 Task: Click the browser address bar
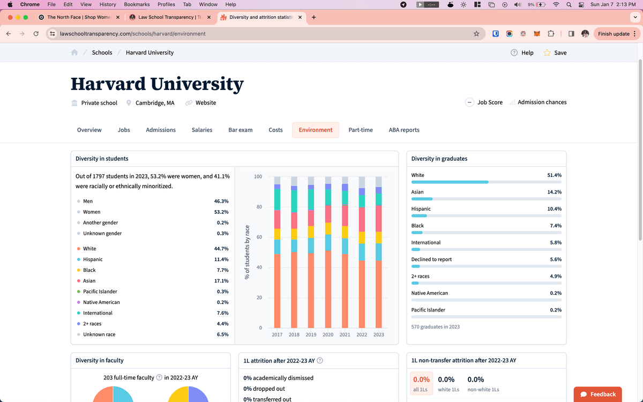point(214,33)
